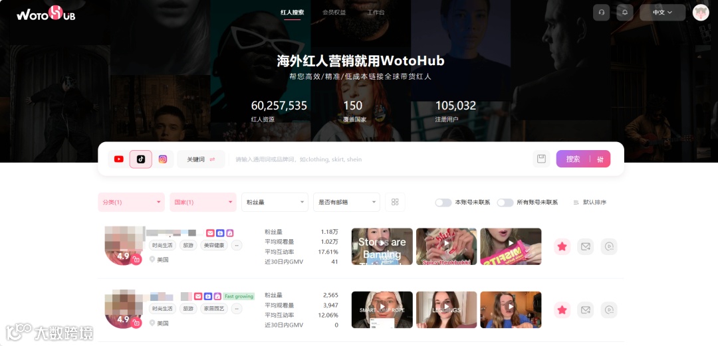Screen dimensions: 718x346
Task: Open the 是否有邮箱 dropdown
Action: [346, 202]
